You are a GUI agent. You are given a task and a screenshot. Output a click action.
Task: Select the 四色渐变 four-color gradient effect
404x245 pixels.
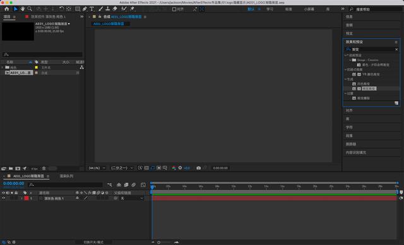pyautogui.click(x=364, y=84)
